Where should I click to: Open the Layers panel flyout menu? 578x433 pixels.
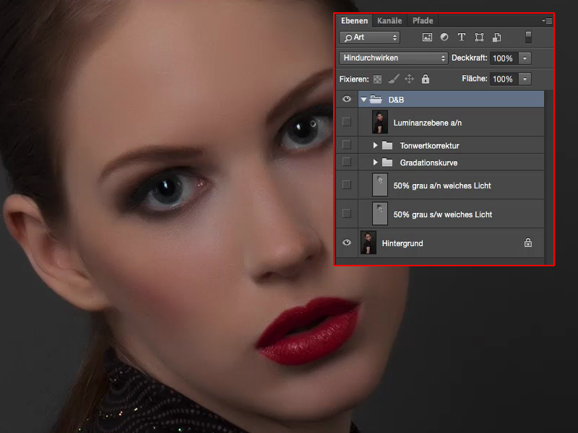point(548,21)
